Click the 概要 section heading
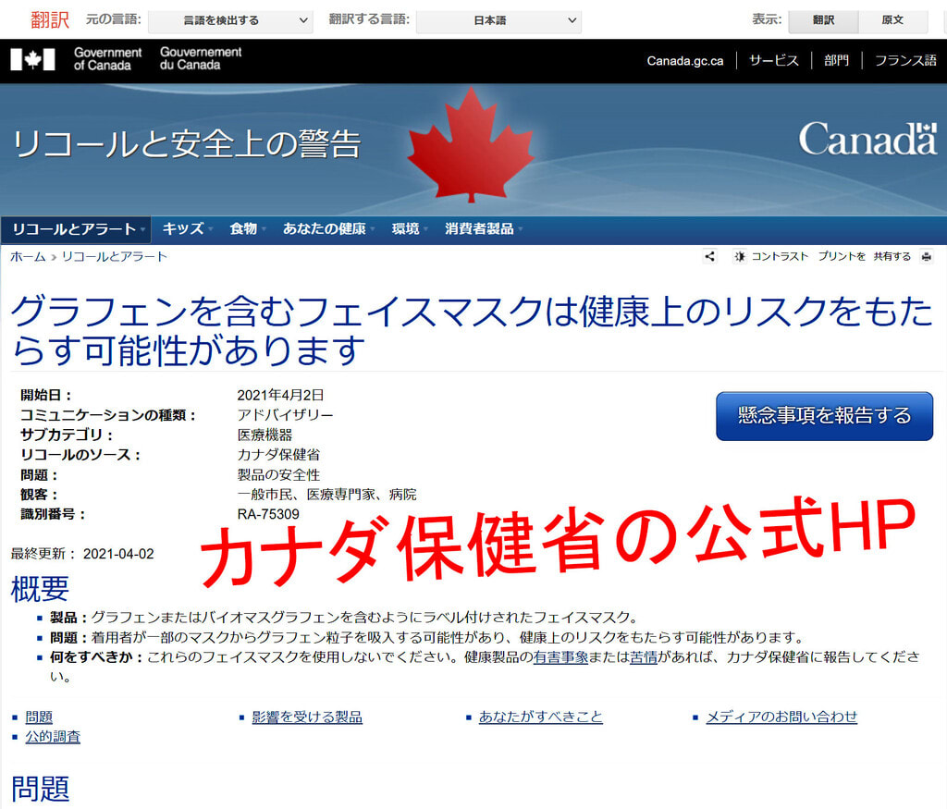 coord(40,589)
